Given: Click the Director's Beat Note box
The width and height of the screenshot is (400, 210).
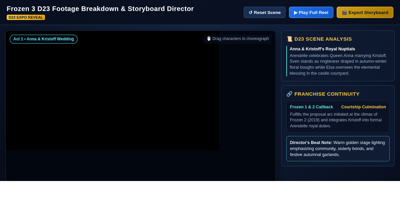Looking at the screenshot, I should point(338,149).
